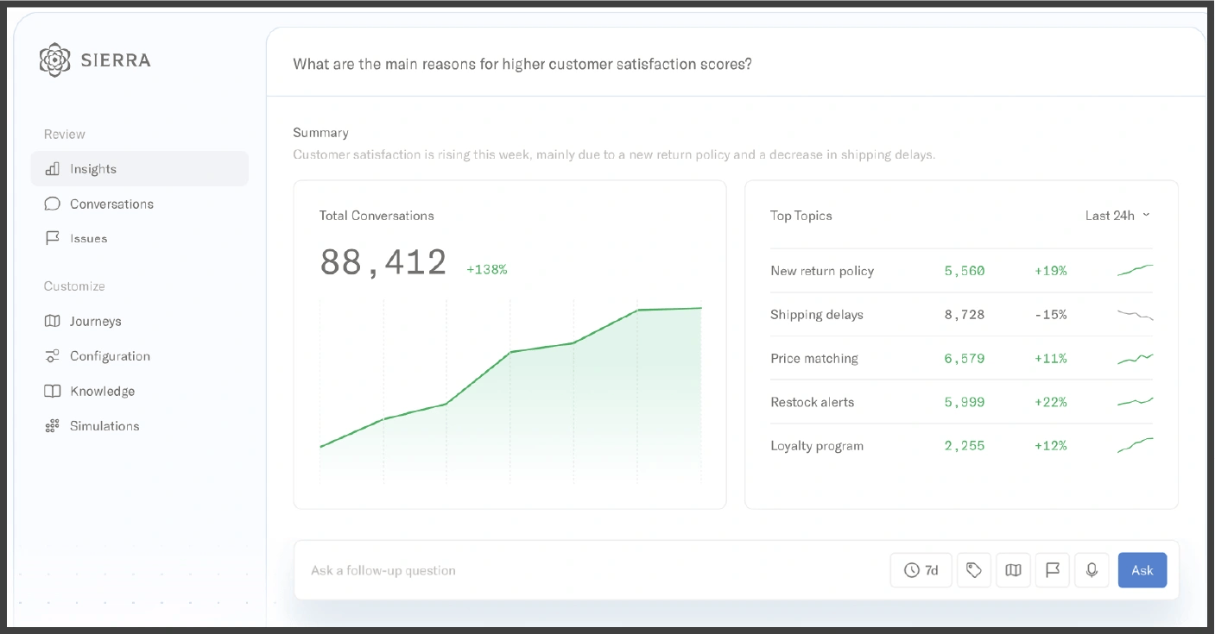Open the Knowledge book icon
Image resolution: width=1215 pixels, height=634 pixels.
pyautogui.click(x=52, y=391)
